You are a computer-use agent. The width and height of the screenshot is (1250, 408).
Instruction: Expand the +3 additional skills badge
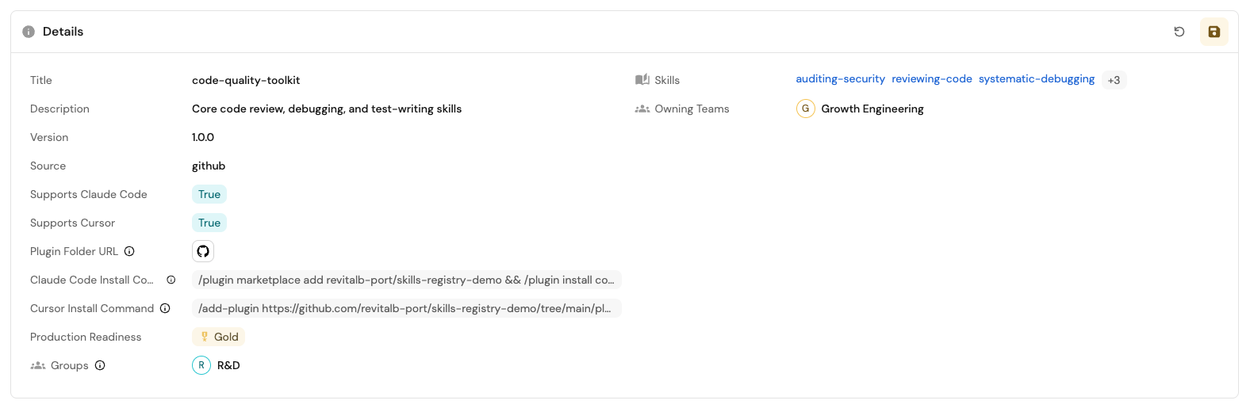click(1114, 80)
